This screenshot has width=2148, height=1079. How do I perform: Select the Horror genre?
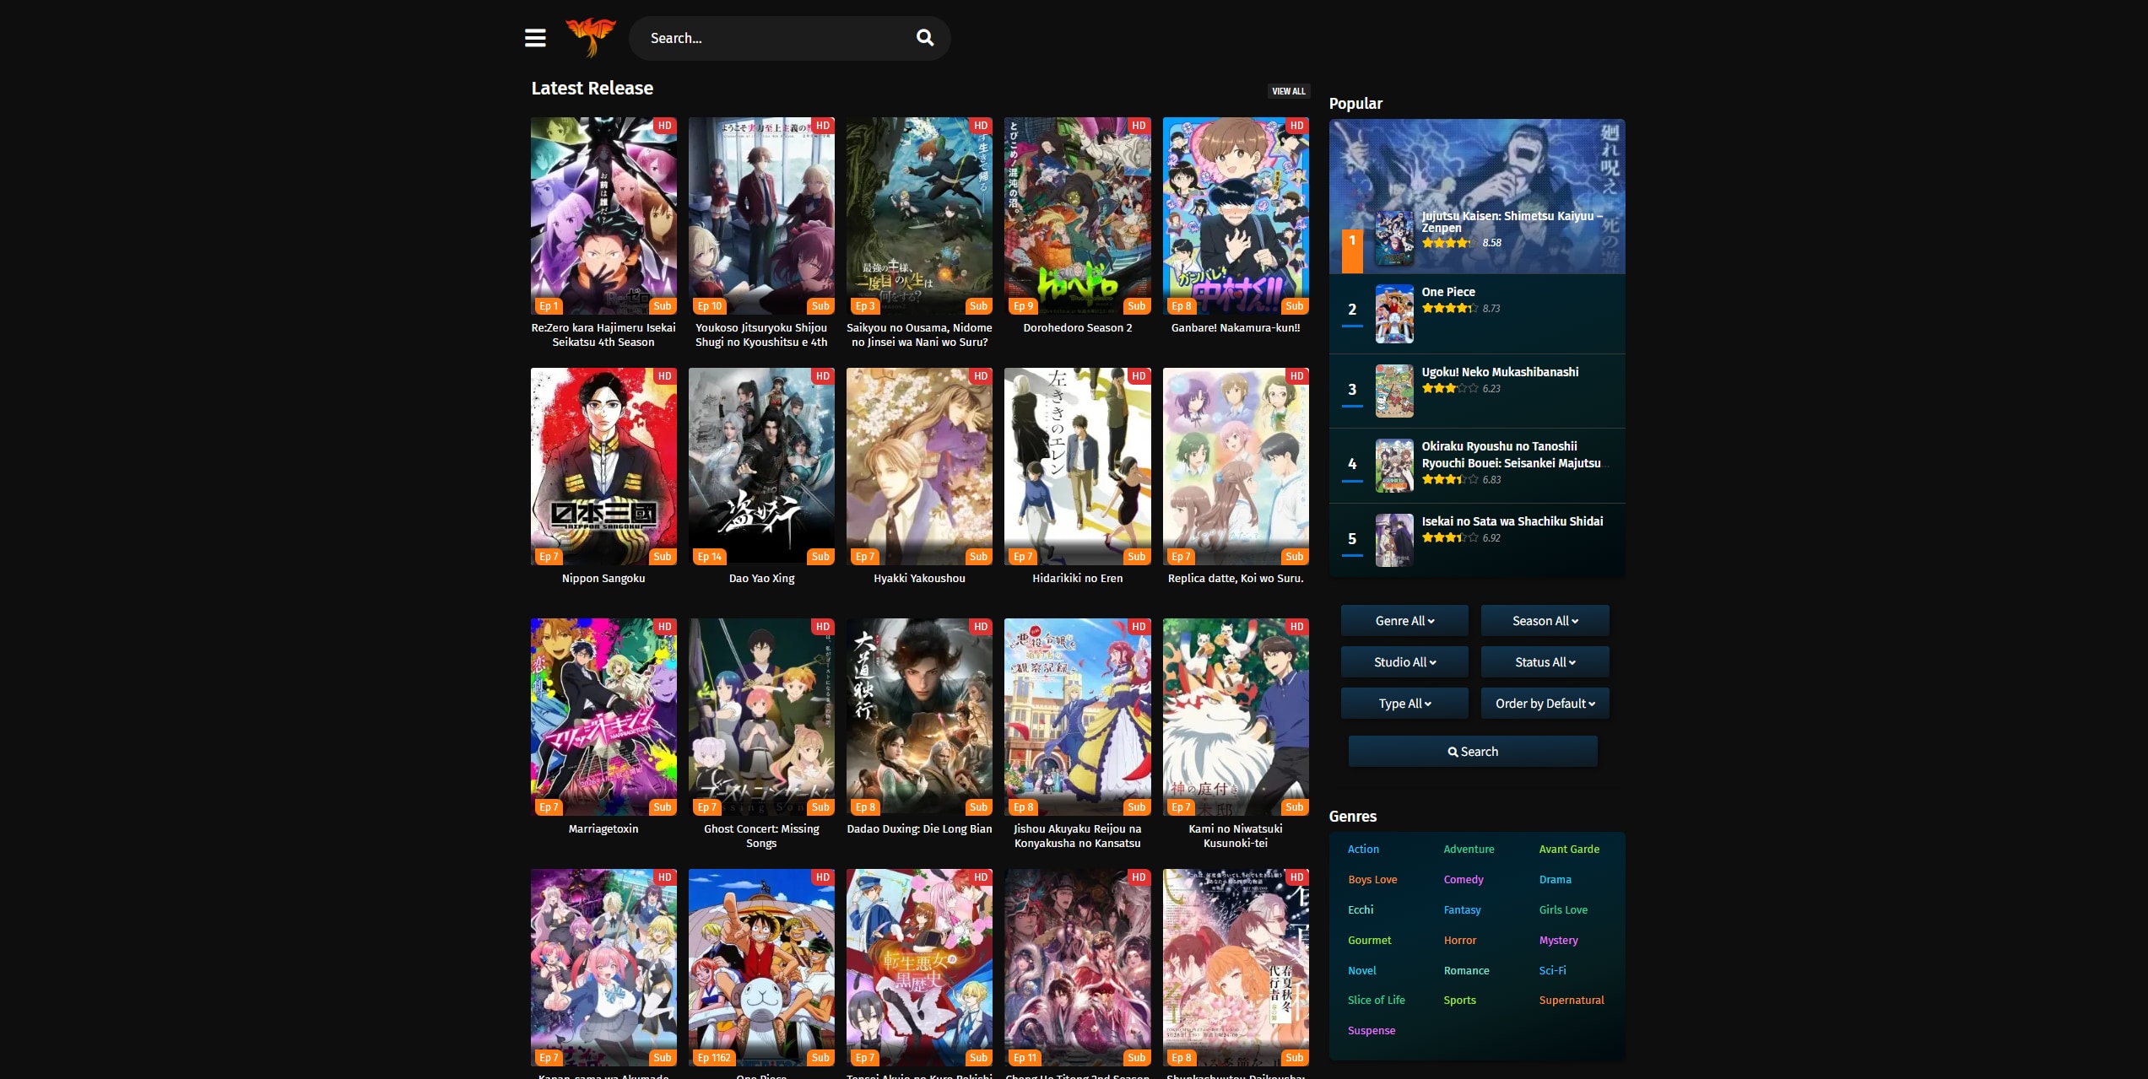(1459, 941)
